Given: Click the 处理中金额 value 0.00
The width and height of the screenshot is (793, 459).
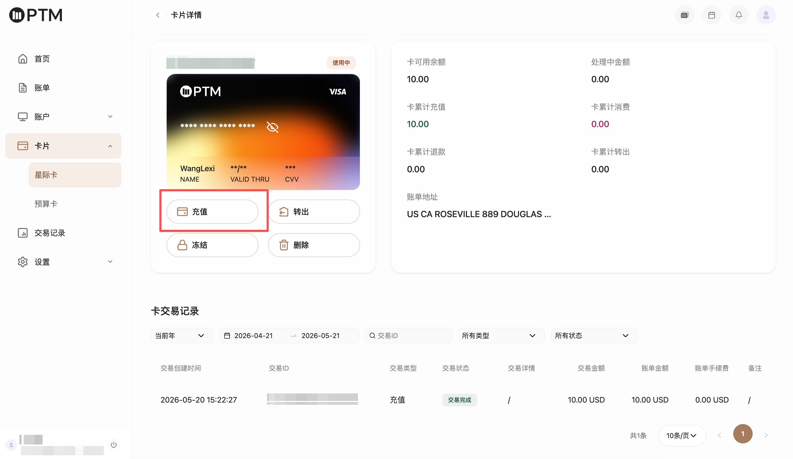Looking at the screenshot, I should [x=600, y=79].
